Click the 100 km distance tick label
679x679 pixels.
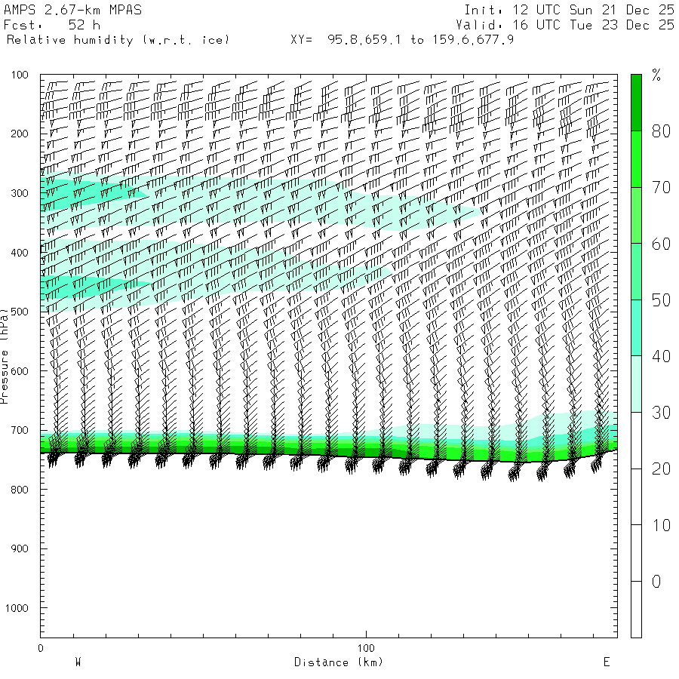click(x=366, y=648)
